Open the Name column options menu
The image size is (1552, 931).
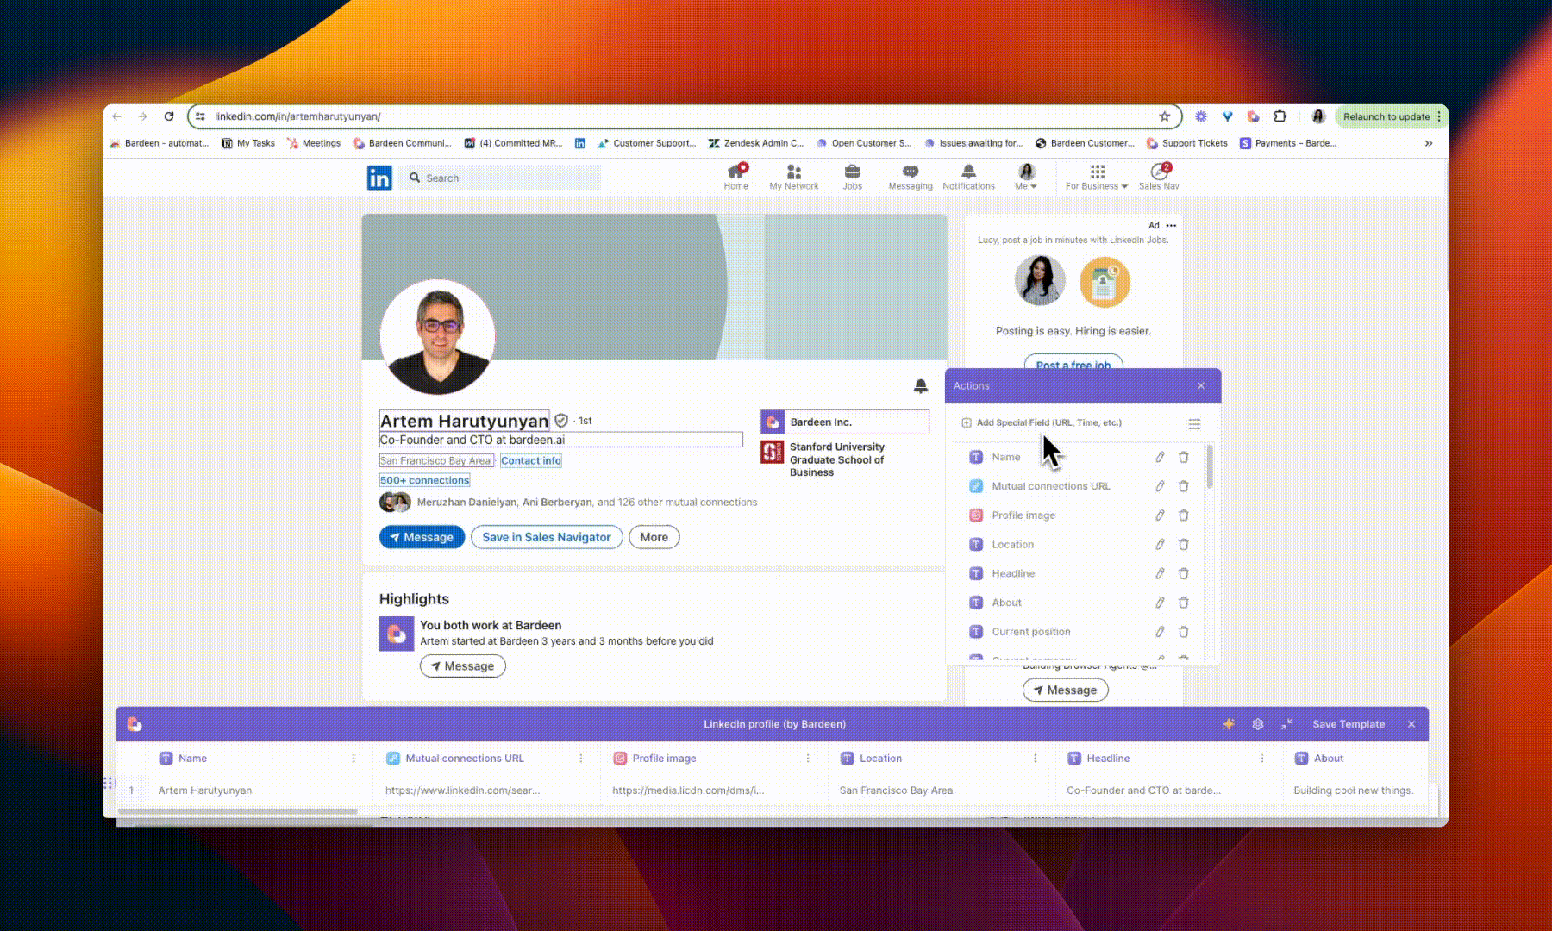pos(354,759)
